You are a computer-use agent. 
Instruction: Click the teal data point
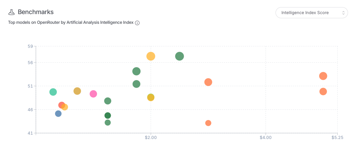53,92
